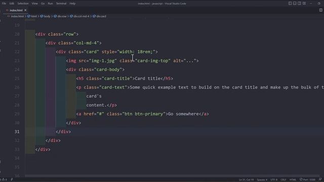324x182 pixels.
Task: Open the File menu
Action: 4,4
